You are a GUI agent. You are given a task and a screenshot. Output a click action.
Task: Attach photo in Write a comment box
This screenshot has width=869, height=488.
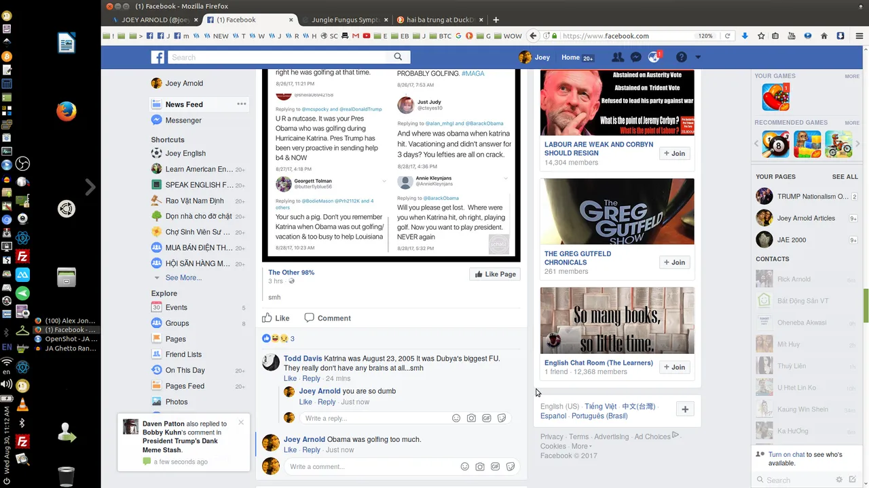[480, 467]
